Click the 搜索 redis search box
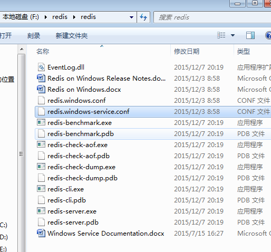Screen dimensions: 271x252 (x=212, y=17)
